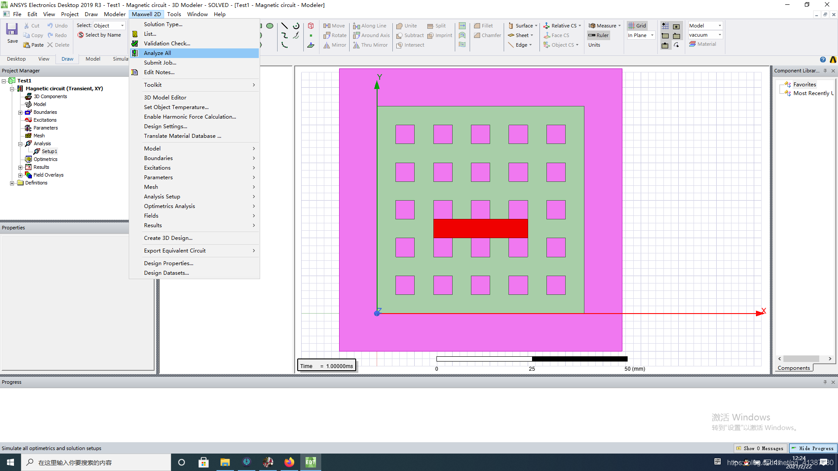Click the Windows taskbar search box

(x=96, y=462)
